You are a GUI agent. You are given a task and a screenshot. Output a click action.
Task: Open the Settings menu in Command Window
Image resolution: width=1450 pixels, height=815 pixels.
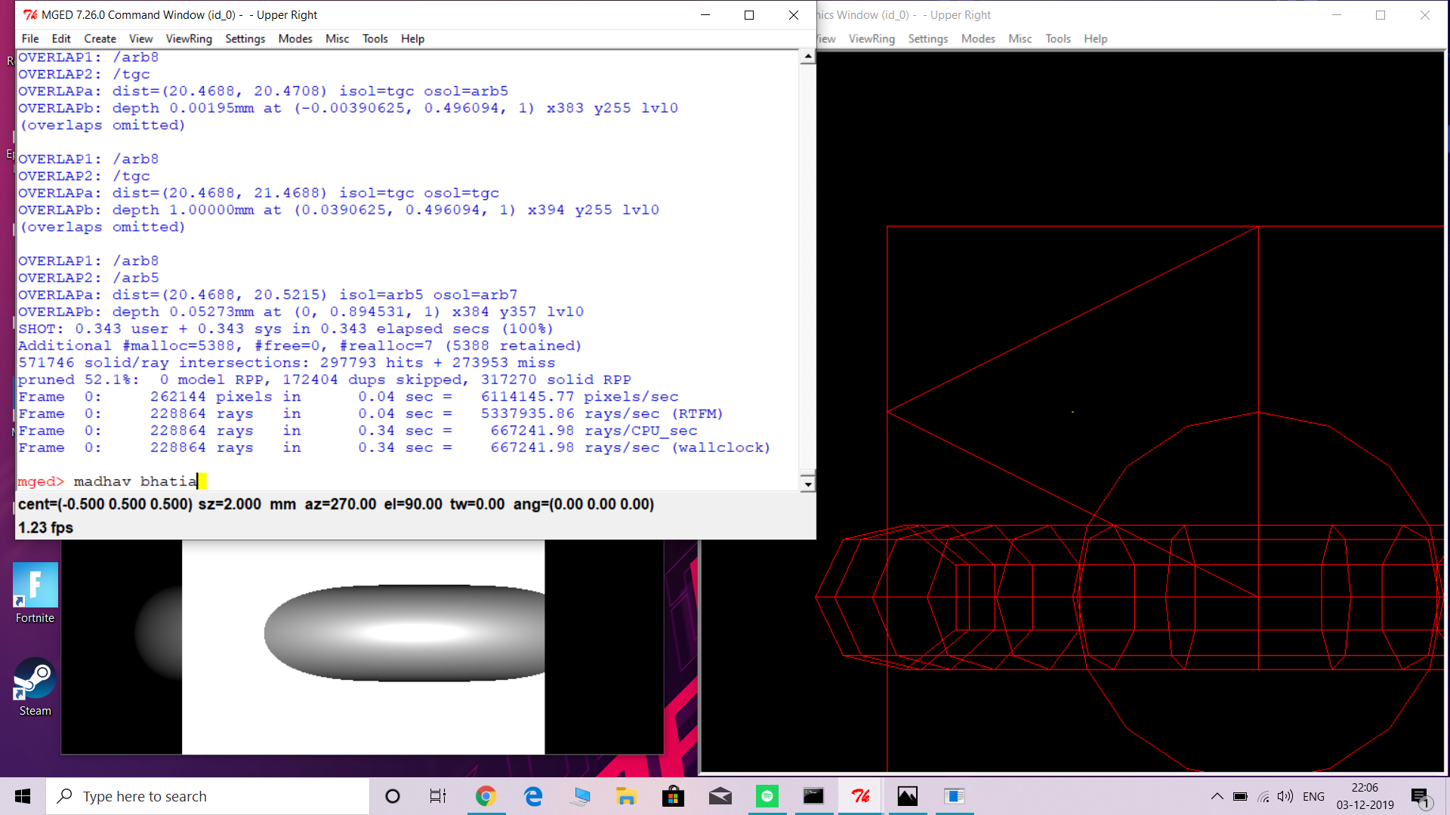(245, 38)
